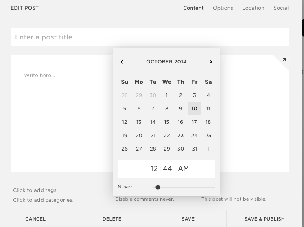
Task: Go to next month in calendar
Action: [211, 62]
